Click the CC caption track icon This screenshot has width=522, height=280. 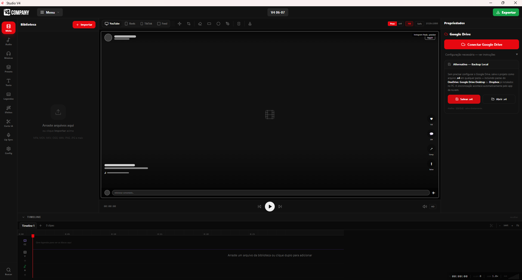(x=25, y=241)
